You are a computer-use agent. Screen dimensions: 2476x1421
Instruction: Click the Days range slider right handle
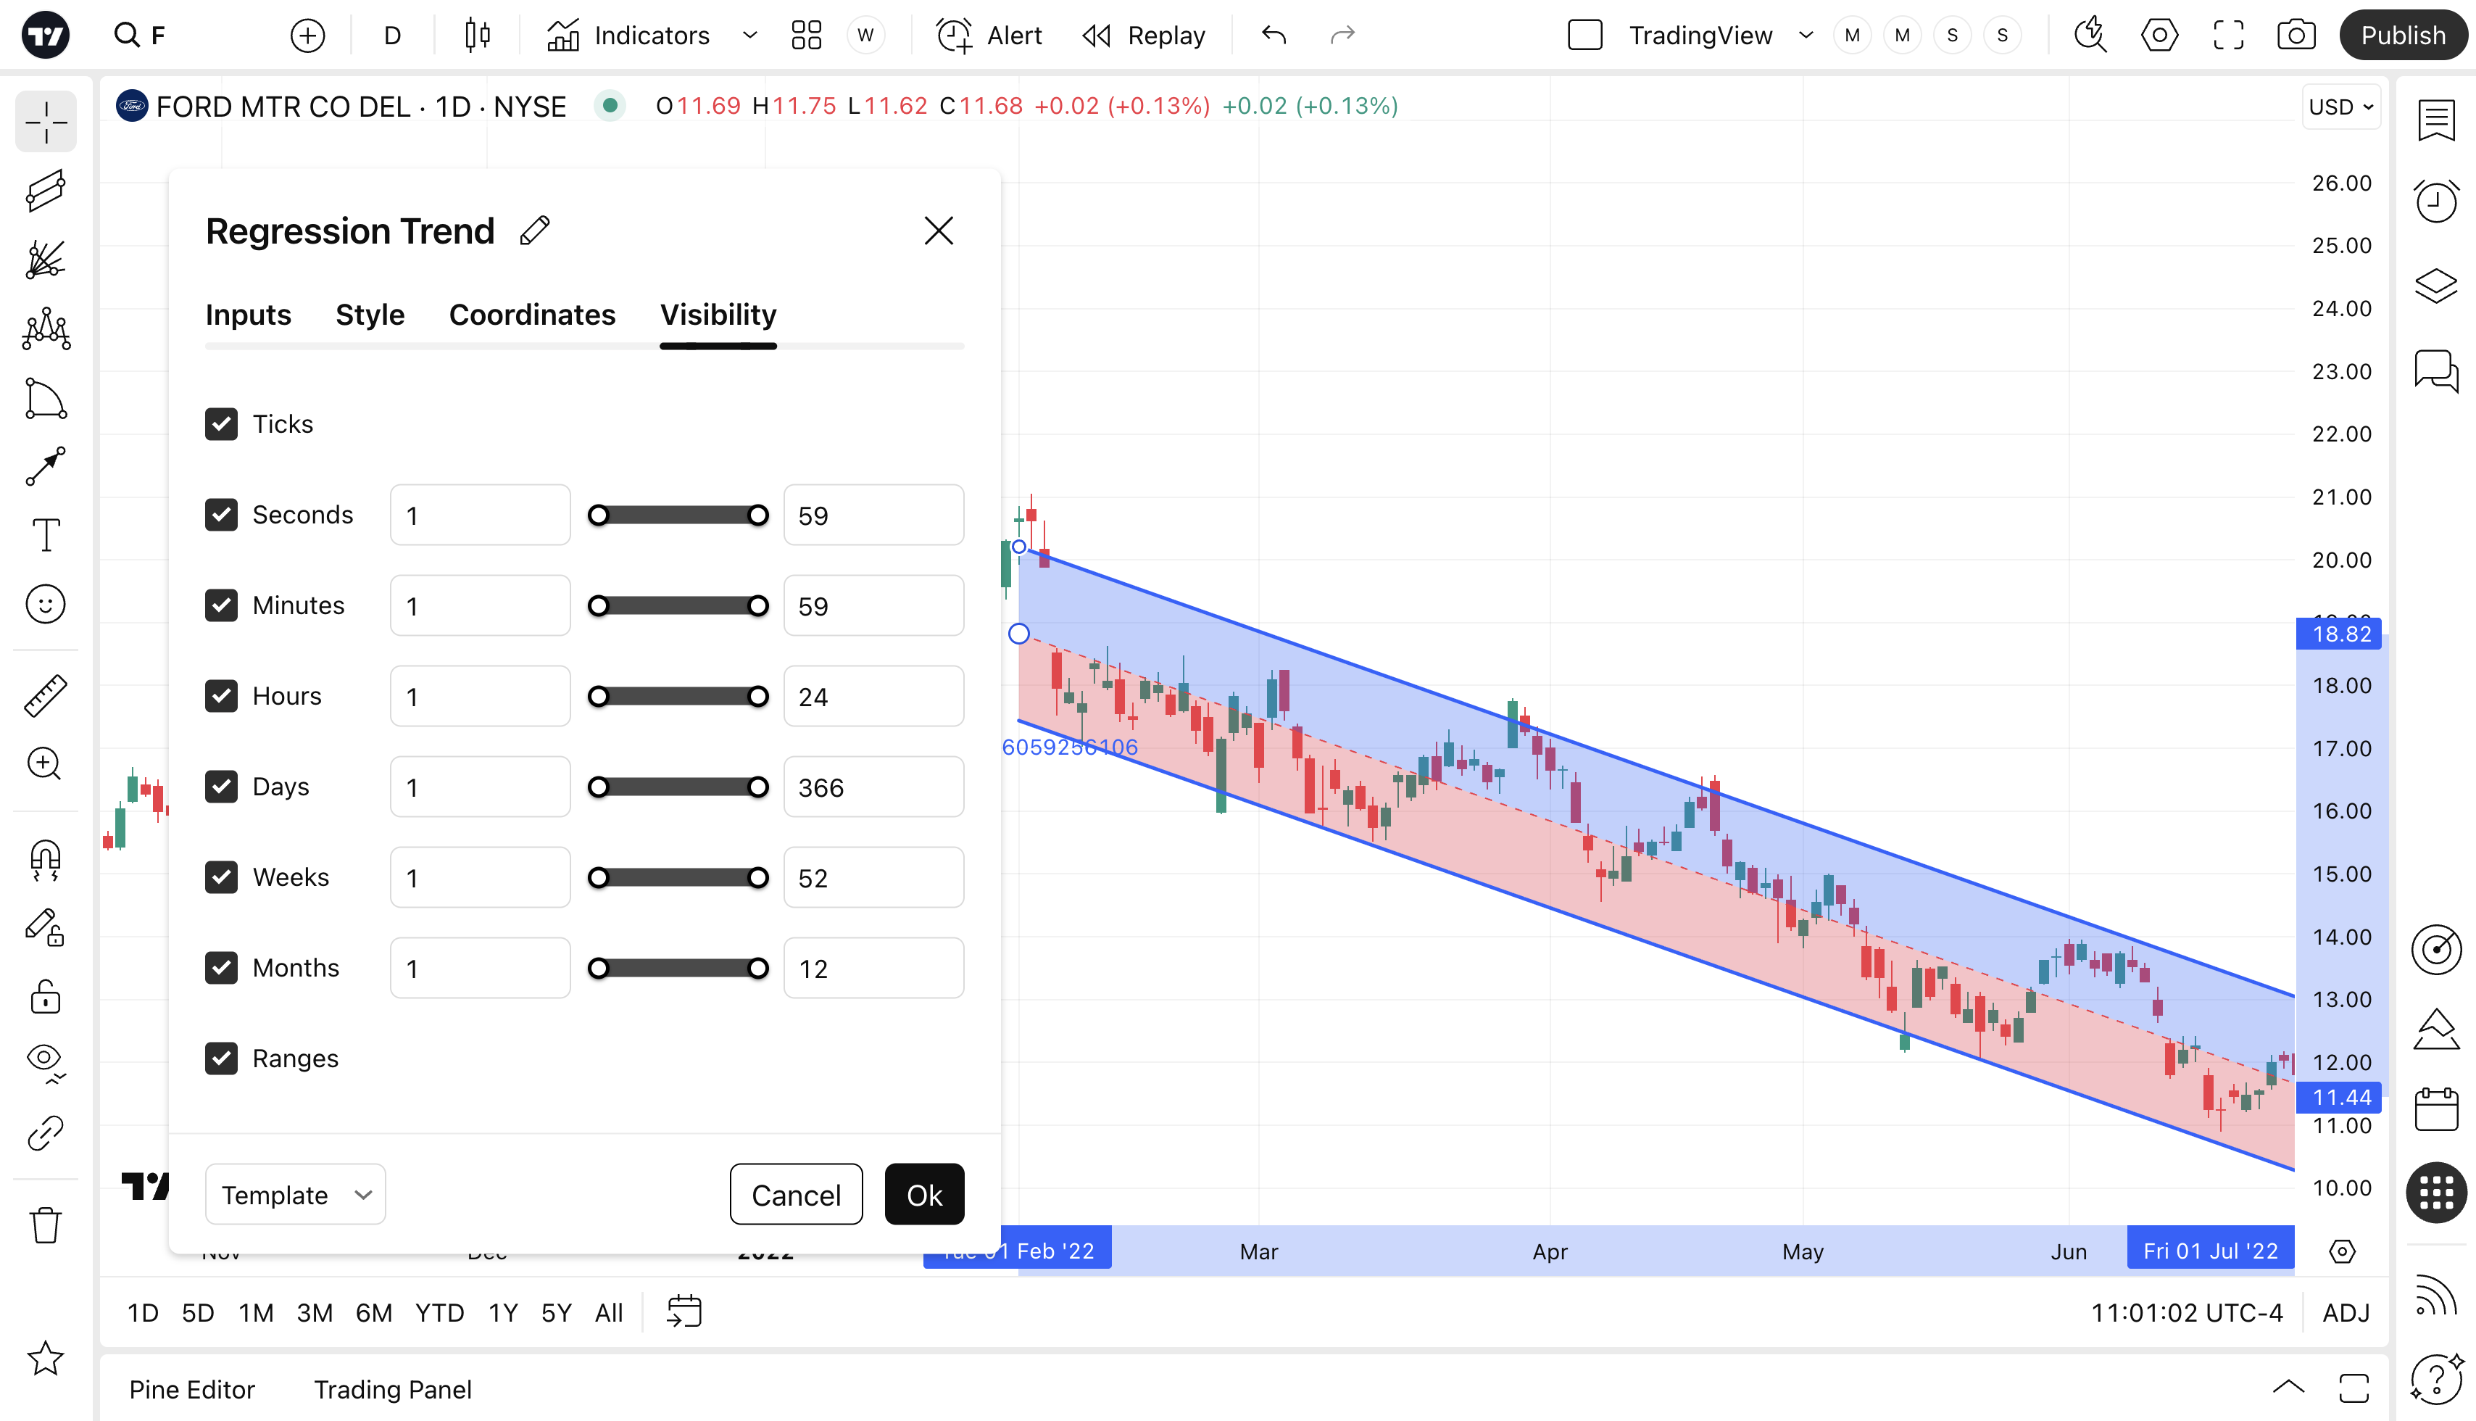(758, 787)
